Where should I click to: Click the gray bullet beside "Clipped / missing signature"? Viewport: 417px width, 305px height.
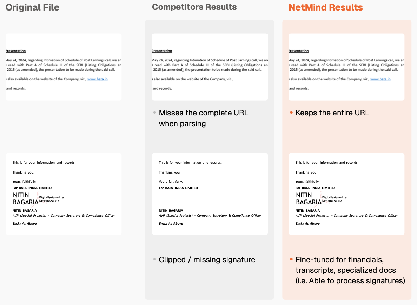(154, 259)
